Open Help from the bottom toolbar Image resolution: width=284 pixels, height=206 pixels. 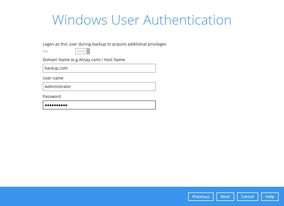(270, 196)
